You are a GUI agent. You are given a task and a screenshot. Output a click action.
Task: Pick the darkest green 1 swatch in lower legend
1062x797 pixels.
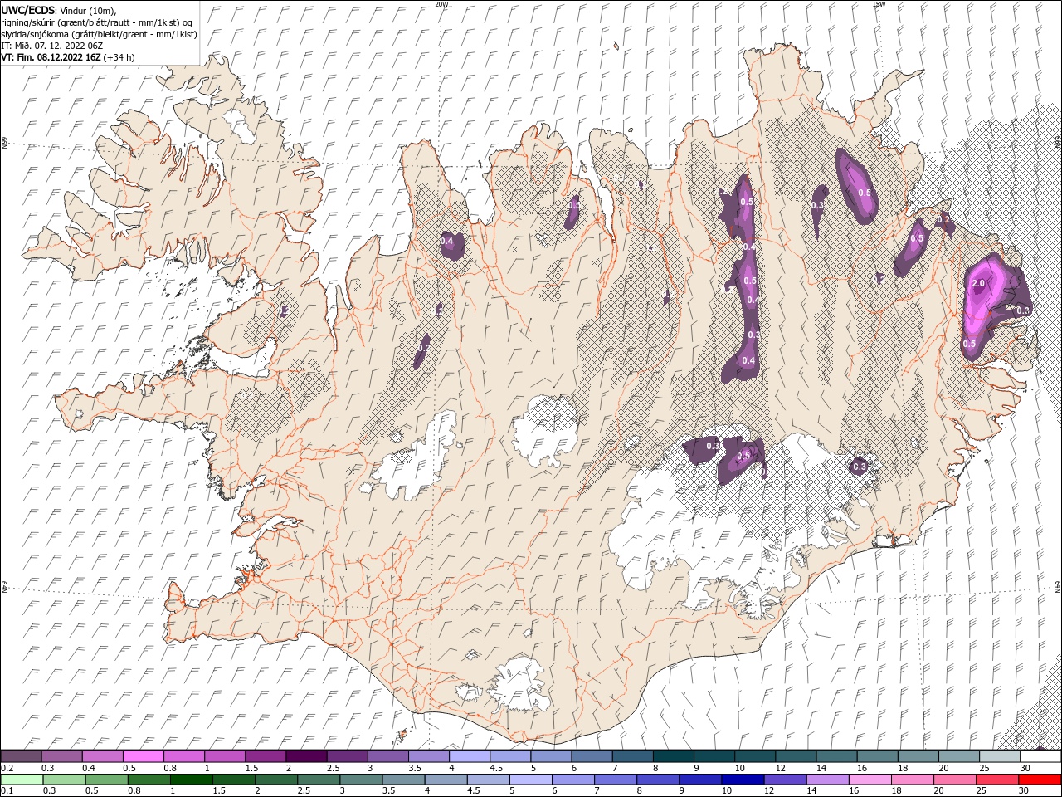[x=192, y=780]
